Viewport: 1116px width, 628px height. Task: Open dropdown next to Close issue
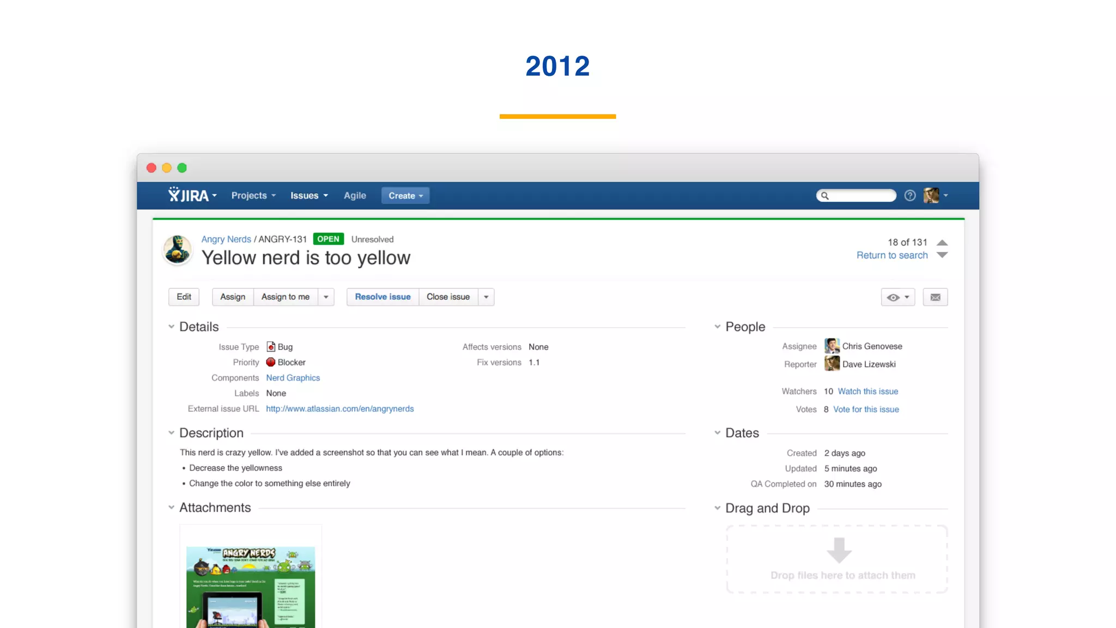pyautogui.click(x=486, y=297)
